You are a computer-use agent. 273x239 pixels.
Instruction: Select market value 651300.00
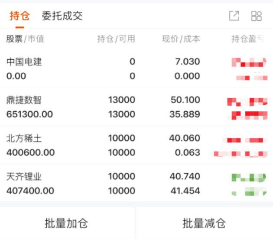[x=29, y=114]
